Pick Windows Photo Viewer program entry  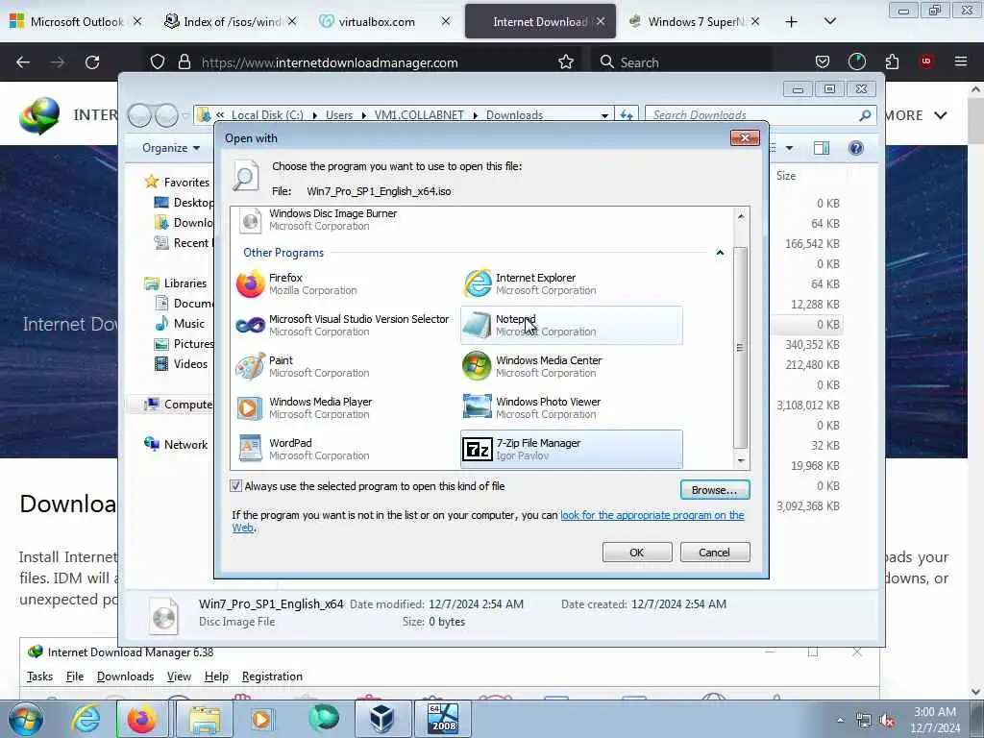coord(571,407)
